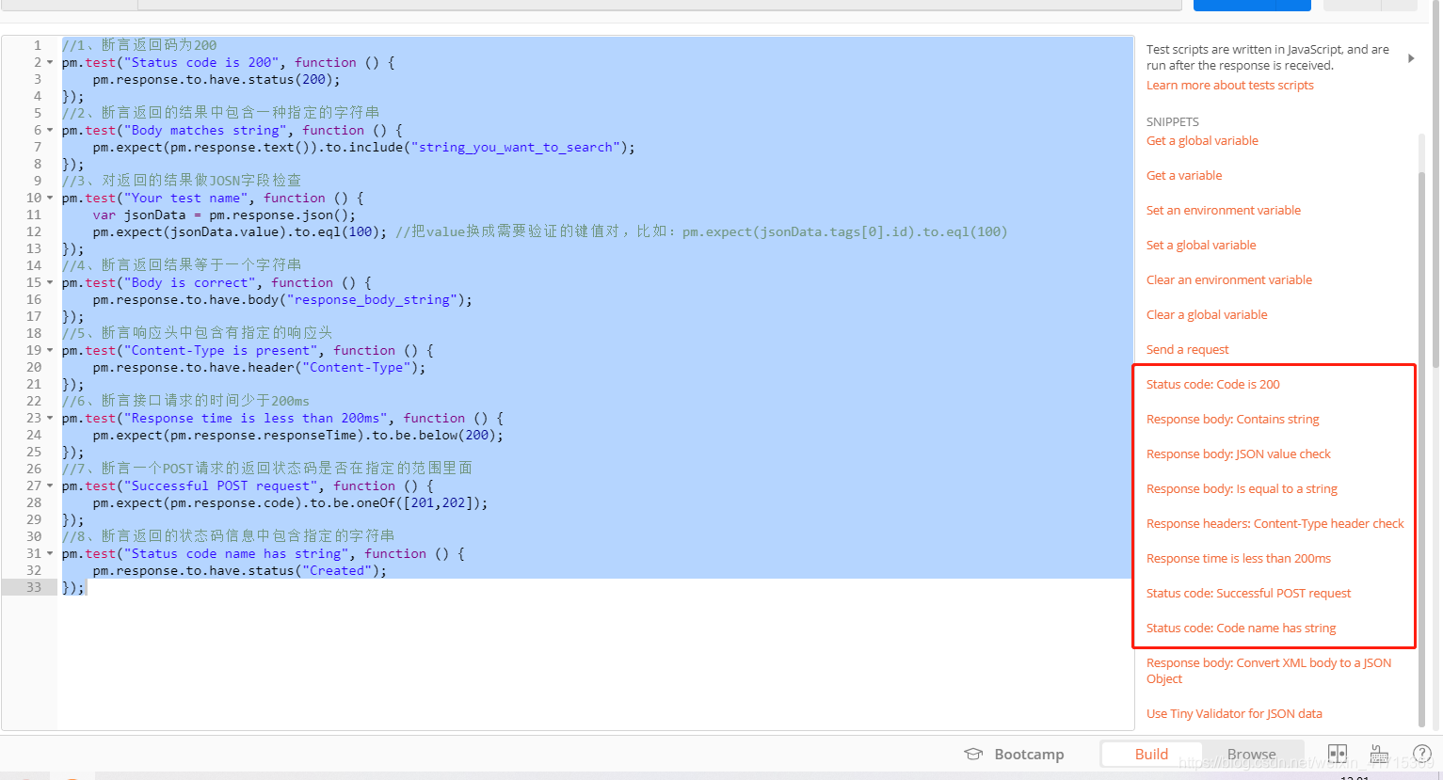Click the Bootcamp label
This screenshot has height=780, width=1443.
pyautogui.click(x=1029, y=755)
